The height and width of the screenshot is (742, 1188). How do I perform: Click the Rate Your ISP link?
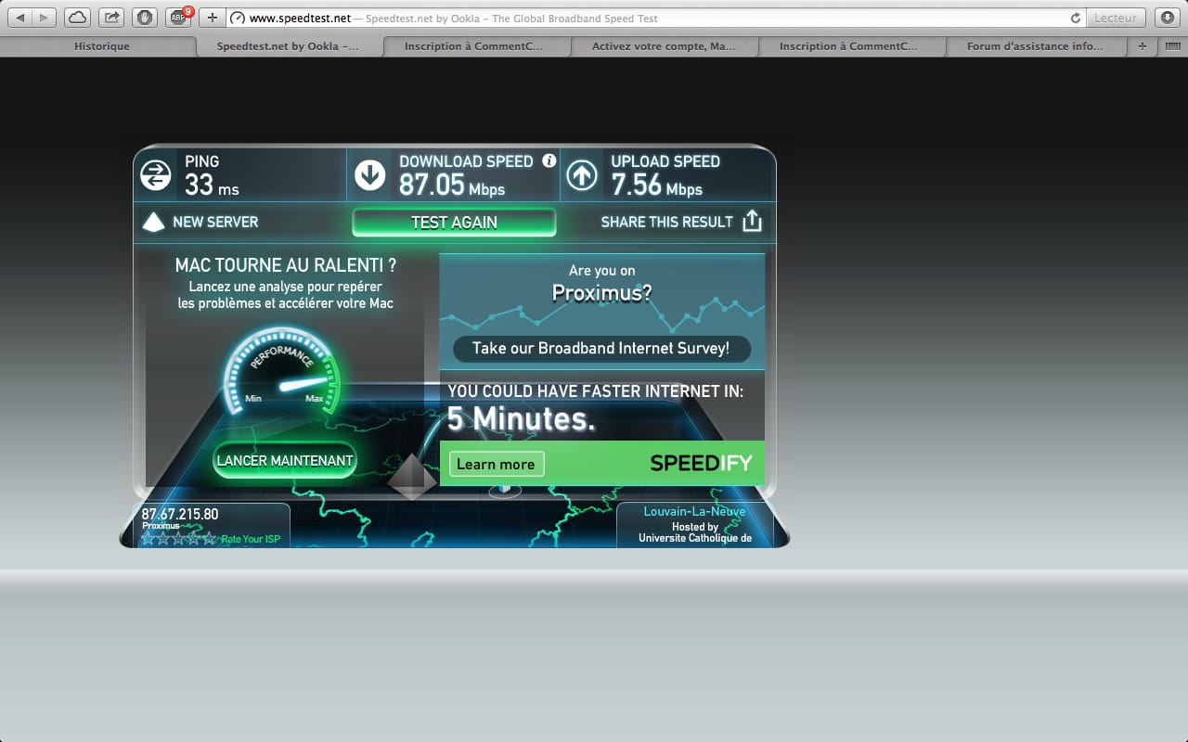pos(250,539)
